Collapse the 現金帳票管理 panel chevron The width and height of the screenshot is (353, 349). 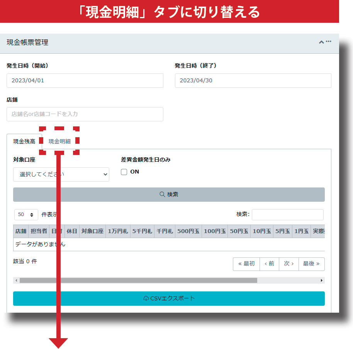[321, 42]
